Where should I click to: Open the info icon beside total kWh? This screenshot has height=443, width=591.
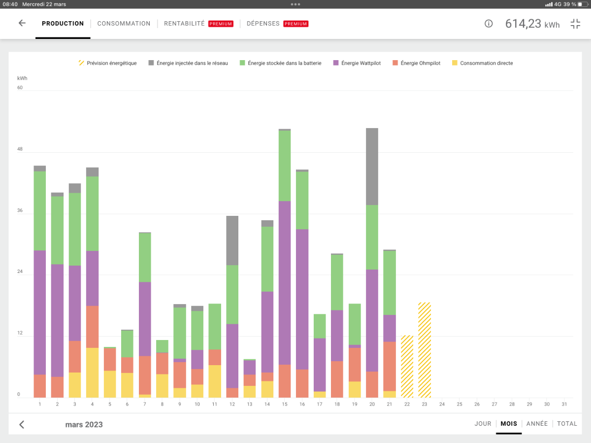click(x=489, y=24)
